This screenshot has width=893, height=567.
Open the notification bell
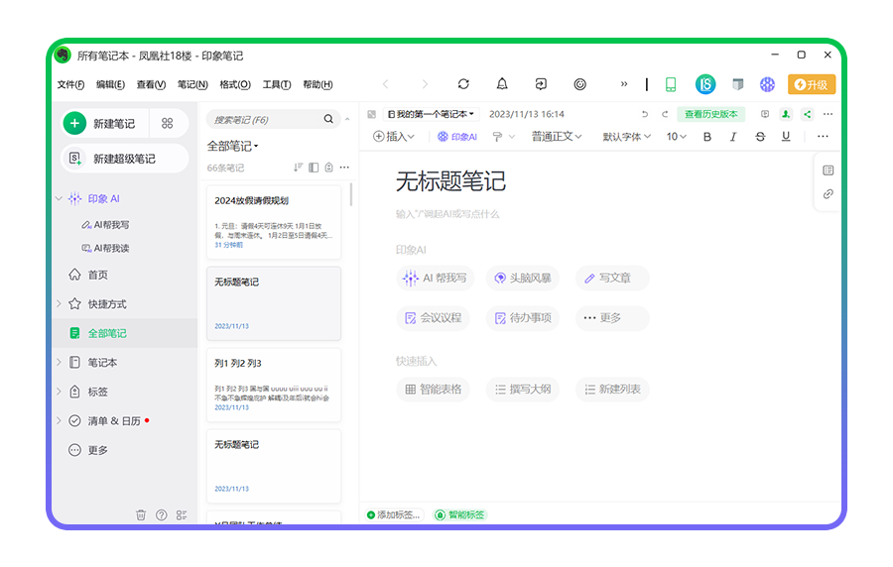tap(502, 84)
